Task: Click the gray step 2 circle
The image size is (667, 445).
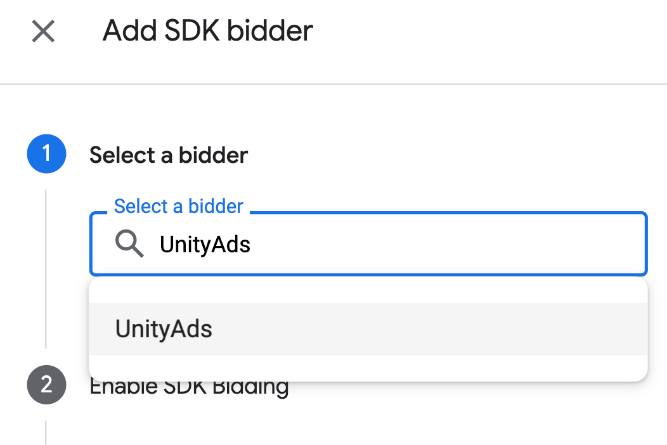Action: pos(46,385)
